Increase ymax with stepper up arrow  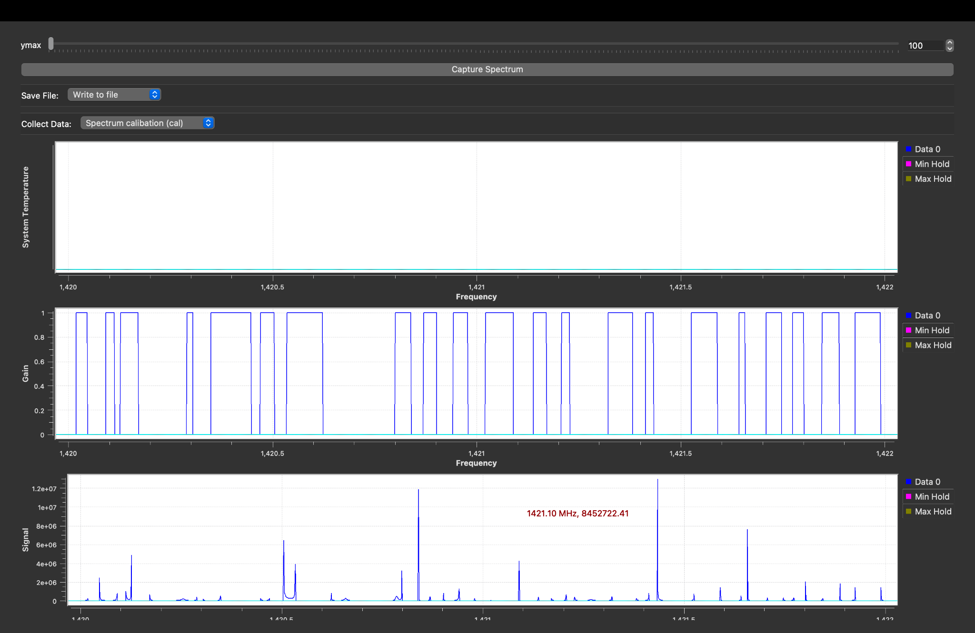point(950,42)
